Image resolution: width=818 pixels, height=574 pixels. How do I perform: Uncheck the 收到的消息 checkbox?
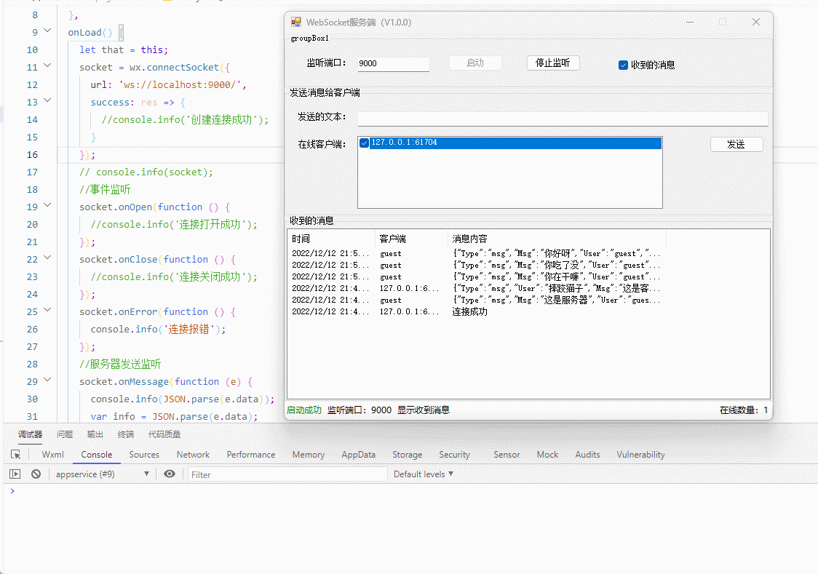(623, 65)
